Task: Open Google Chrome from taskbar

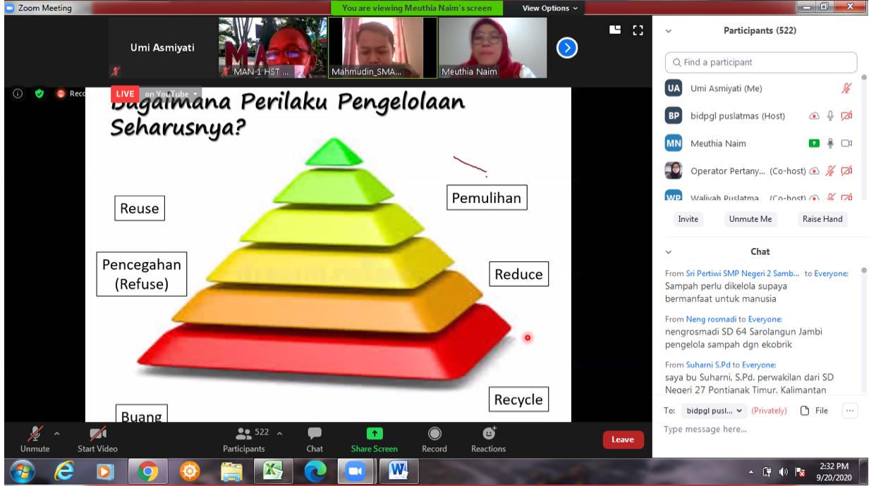Action: (148, 471)
